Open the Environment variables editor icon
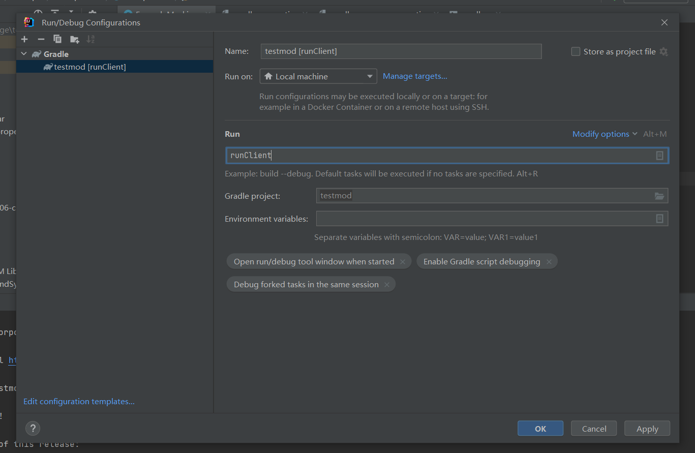The image size is (695, 453). click(659, 219)
